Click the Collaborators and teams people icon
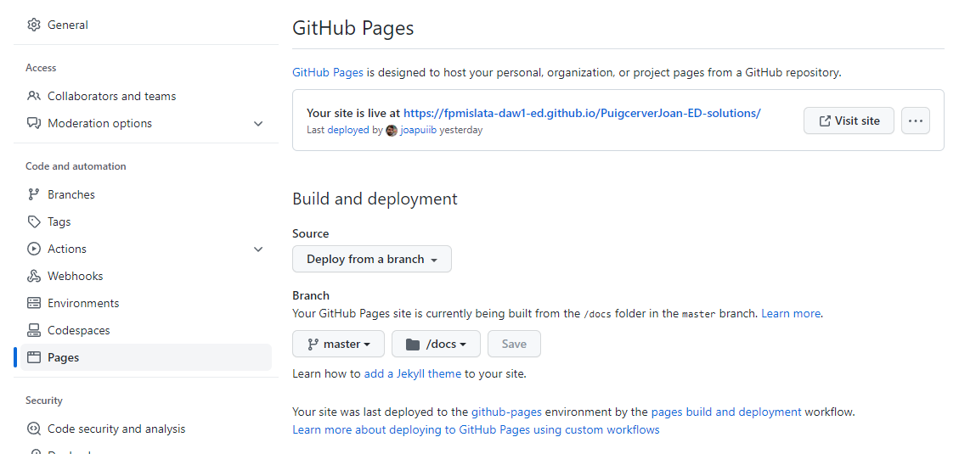The image size is (959, 454). click(34, 96)
